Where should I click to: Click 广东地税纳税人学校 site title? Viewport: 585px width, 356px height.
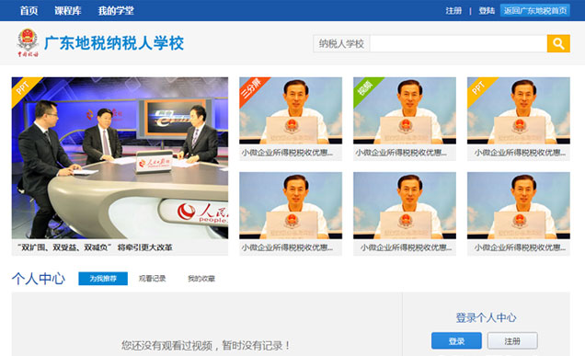[114, 43]
